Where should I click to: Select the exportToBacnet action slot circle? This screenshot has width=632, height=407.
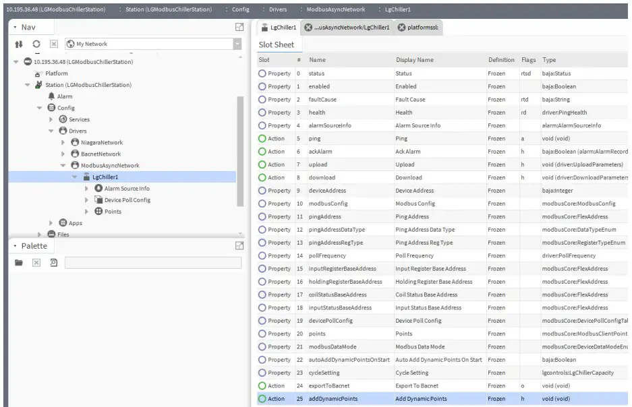(x=263, y=386)
